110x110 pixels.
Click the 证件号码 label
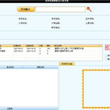pyautogui.click(x=90, y=19)
